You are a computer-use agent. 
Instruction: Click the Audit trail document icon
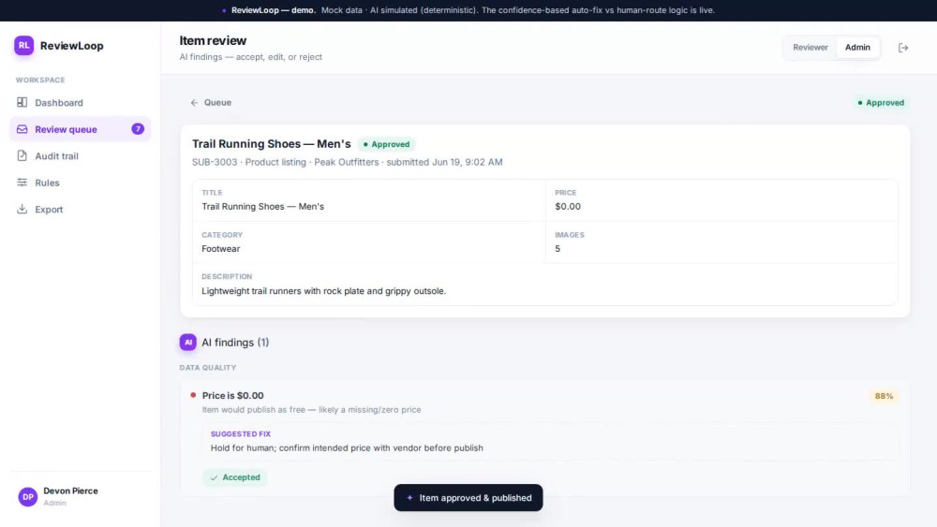22,155
